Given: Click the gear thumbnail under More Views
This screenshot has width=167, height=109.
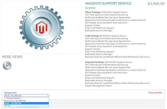Looking at the screenshot, I should pos(7,66).
